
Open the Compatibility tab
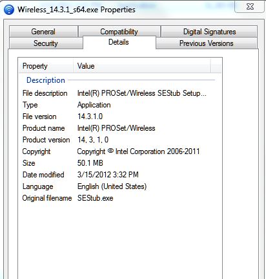(119, 32)
